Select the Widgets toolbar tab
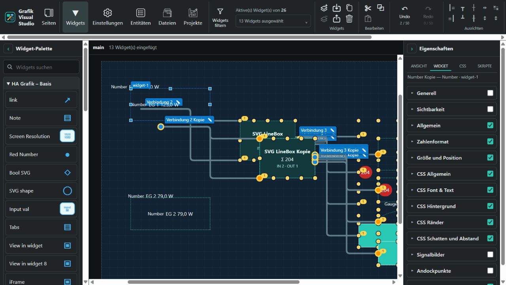 76,17
